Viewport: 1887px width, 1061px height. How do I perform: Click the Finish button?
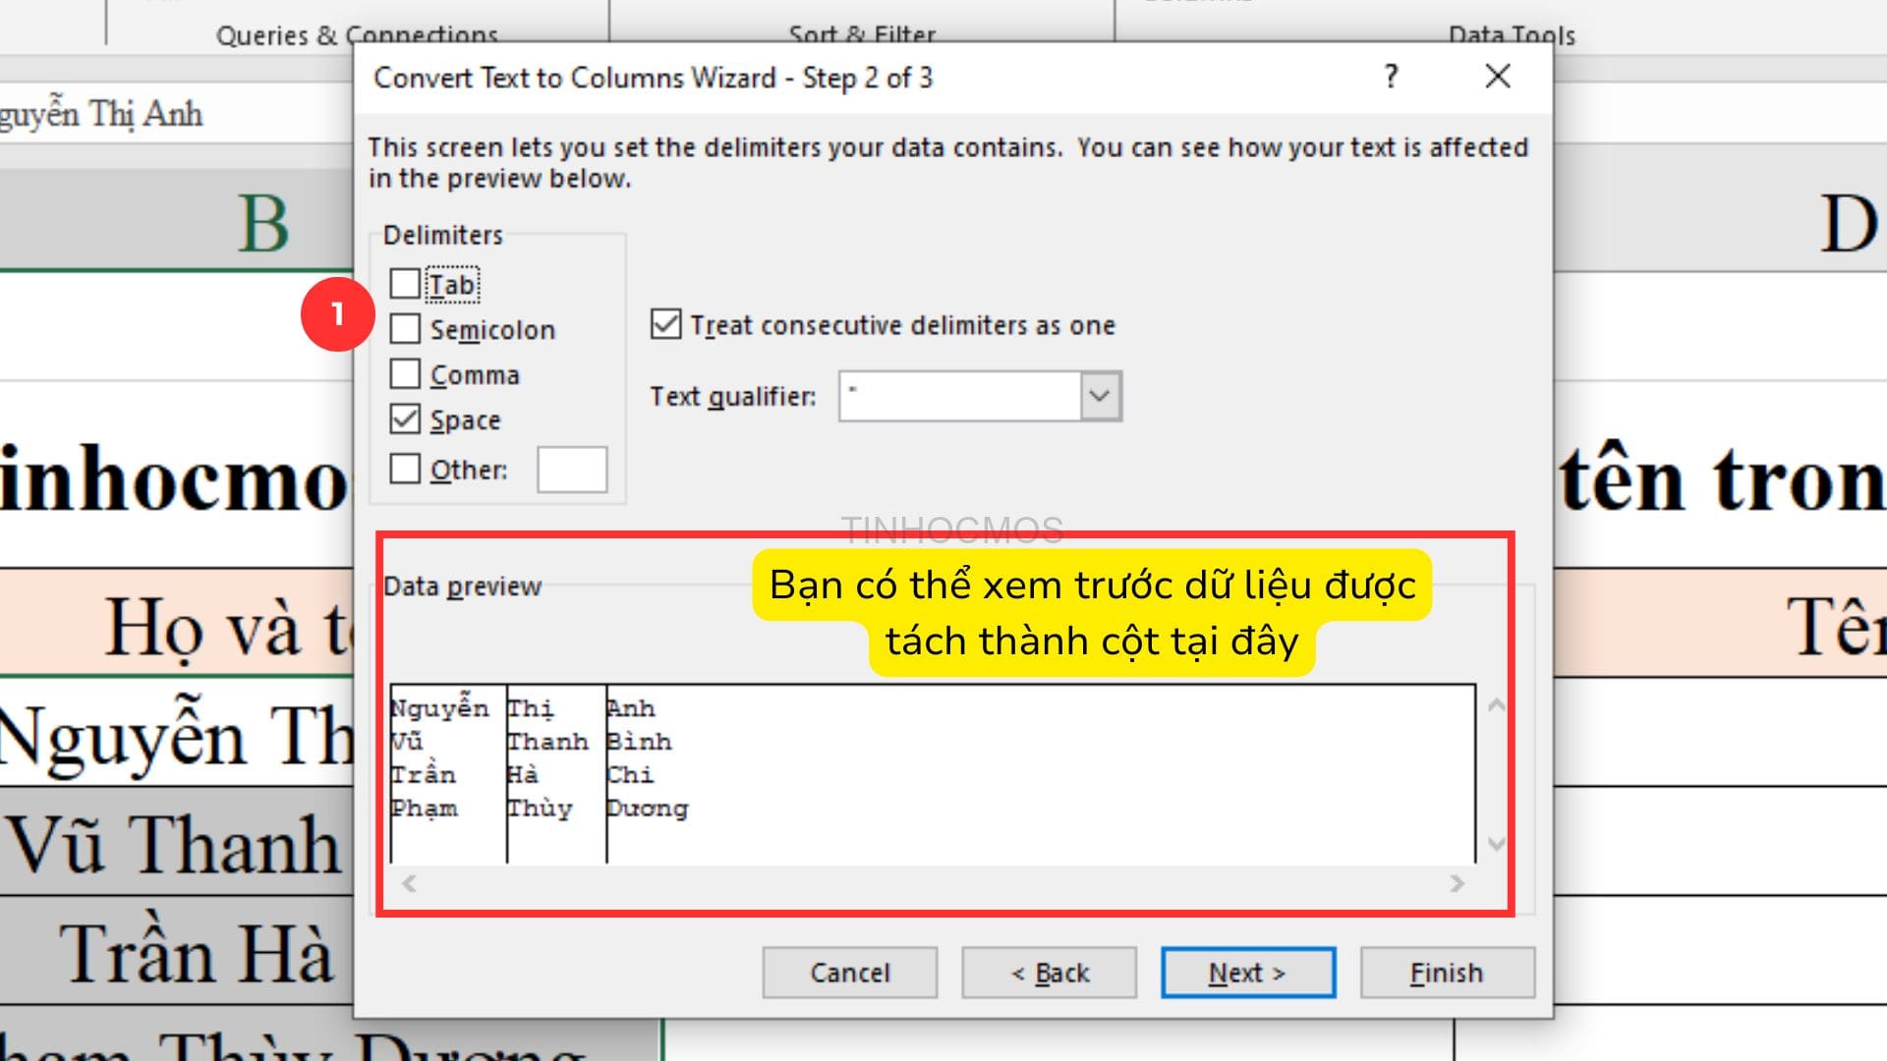pos(1448,973)
